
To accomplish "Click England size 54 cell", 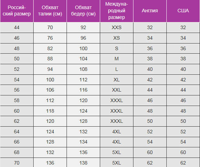I will [x=150, y=142].
